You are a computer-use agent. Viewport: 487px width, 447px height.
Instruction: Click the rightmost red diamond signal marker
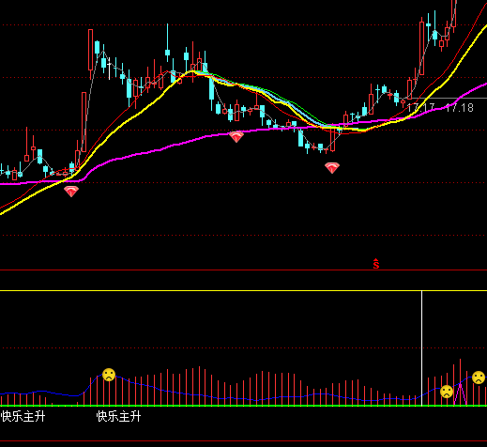coord(332,168)
